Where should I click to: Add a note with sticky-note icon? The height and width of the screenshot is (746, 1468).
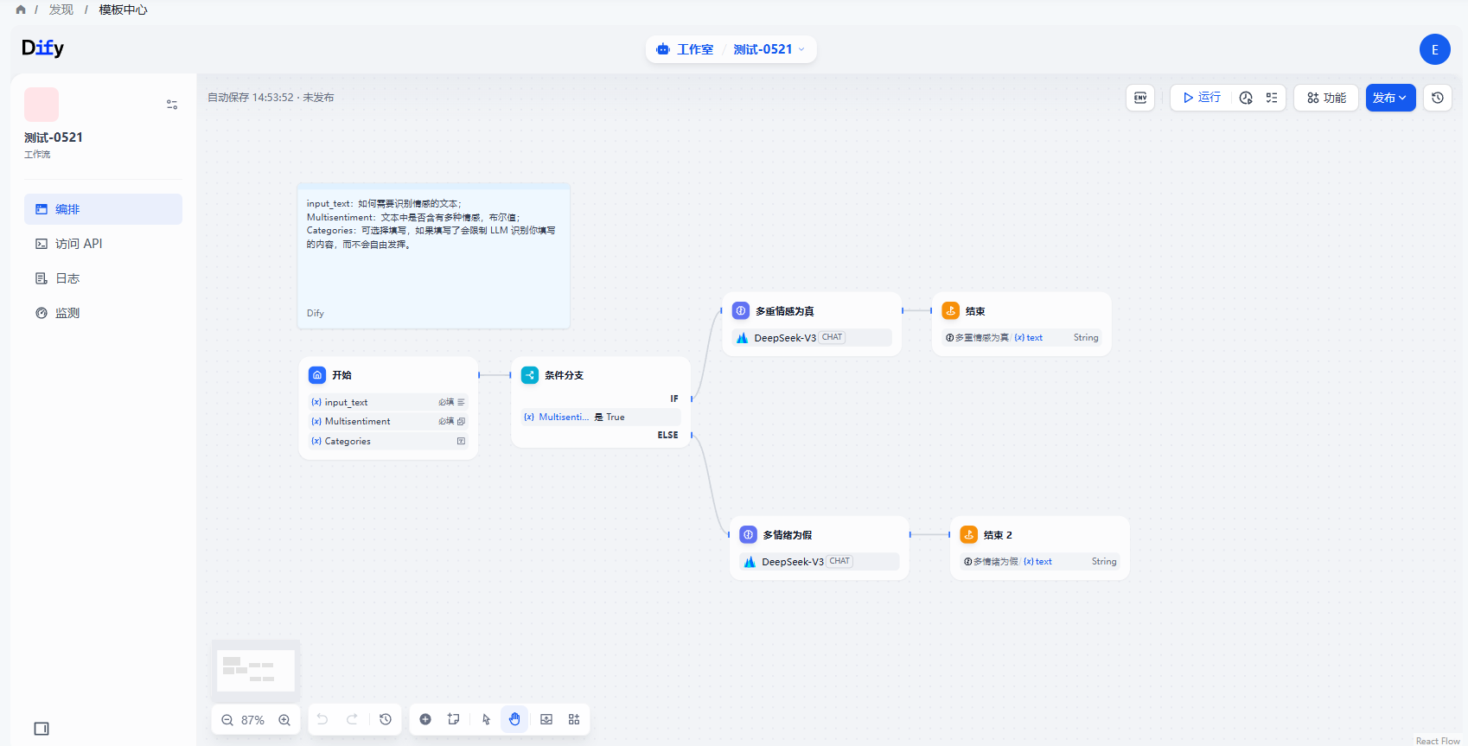[454, 719]
